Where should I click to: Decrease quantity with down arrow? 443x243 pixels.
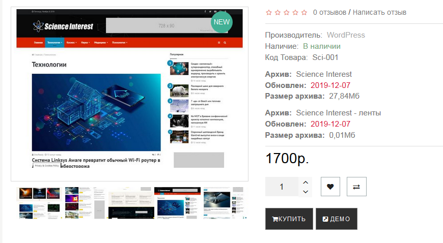point(306,192)
